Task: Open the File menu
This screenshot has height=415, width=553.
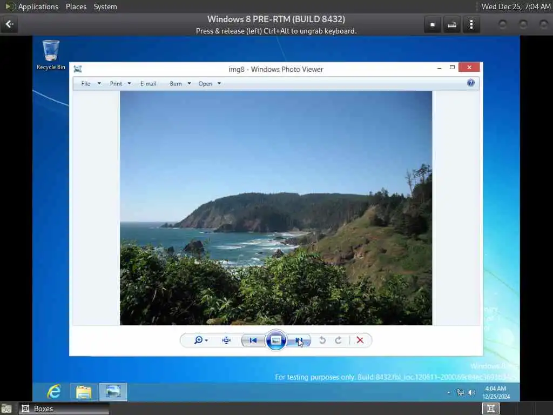Action: [x=86, y=84]
